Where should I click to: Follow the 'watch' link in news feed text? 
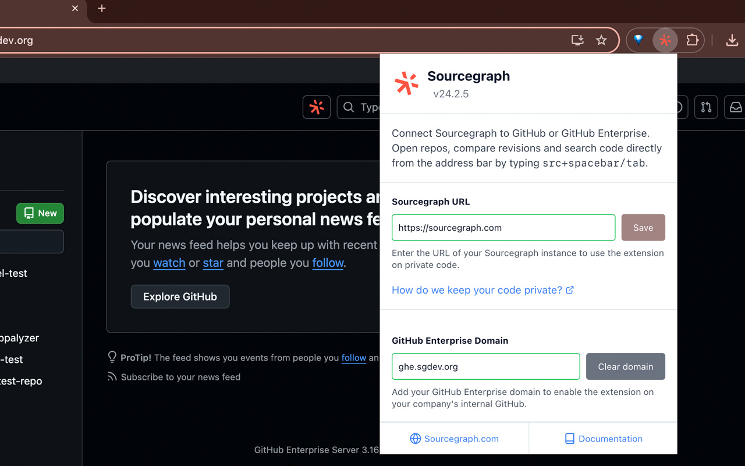tap(169, 263)
